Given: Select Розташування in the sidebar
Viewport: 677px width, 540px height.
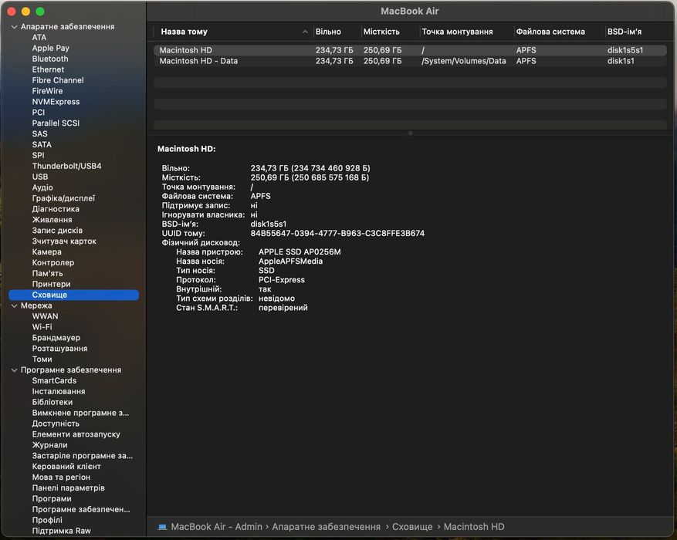Looking at the screenshot, I should pyautogui.click(x=59, y=349).
